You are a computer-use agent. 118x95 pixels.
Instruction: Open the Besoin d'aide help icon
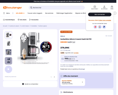pyautogui.click(x=95, y=7)
